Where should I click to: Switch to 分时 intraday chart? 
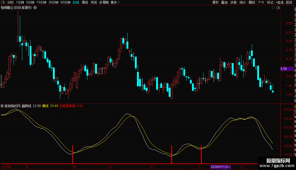tap(10, 2)
